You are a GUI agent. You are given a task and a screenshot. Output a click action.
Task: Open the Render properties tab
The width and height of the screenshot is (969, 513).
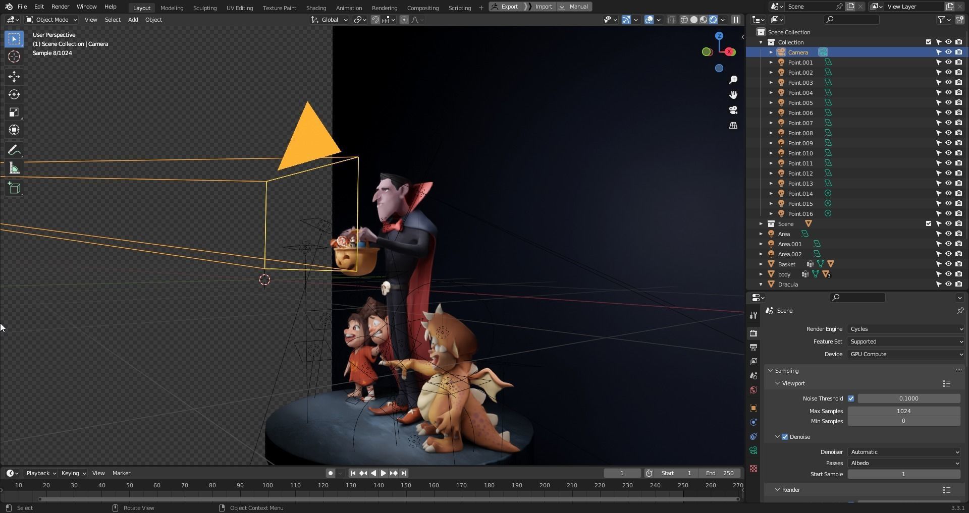(x=753, y=333)
